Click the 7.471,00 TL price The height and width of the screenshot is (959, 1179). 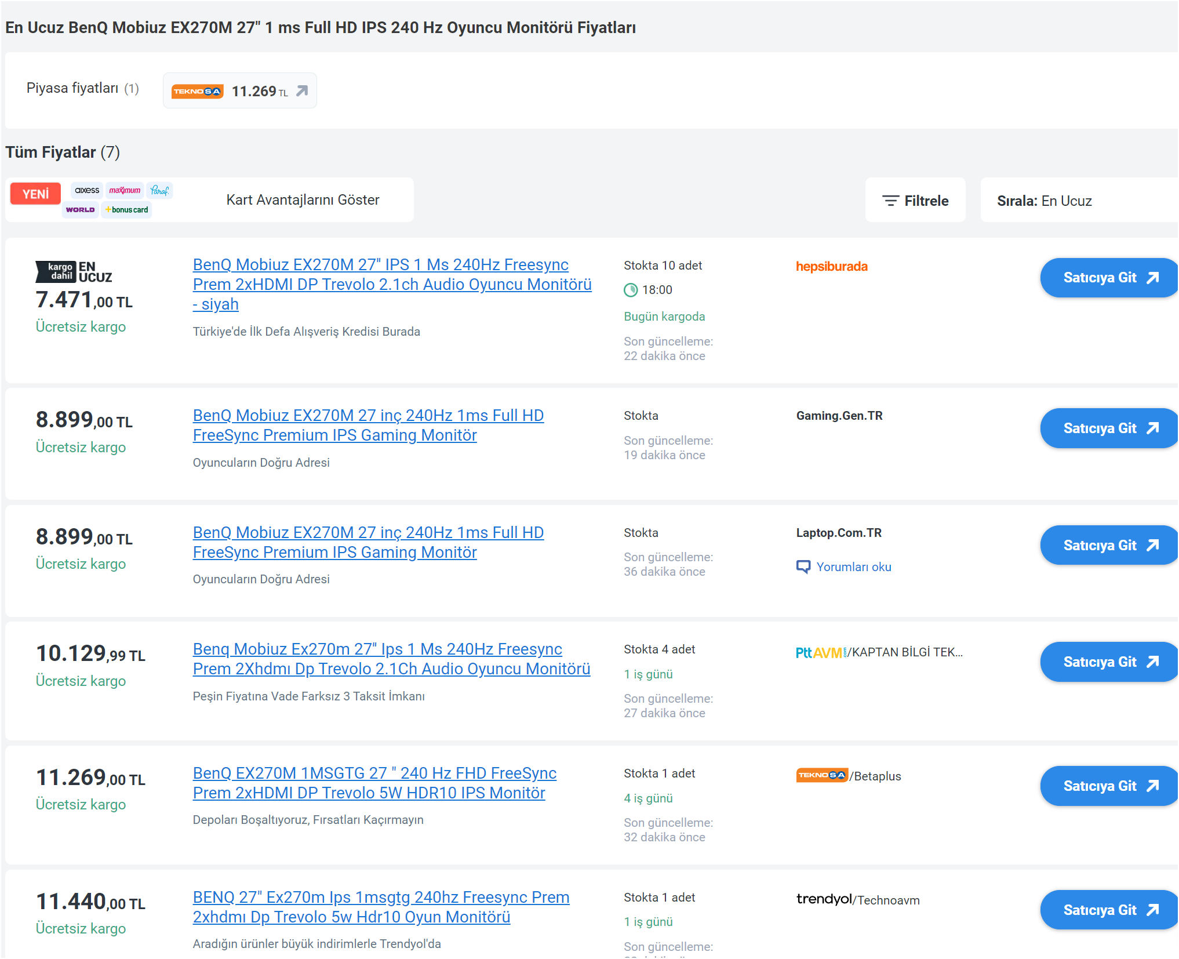point(84,300)
